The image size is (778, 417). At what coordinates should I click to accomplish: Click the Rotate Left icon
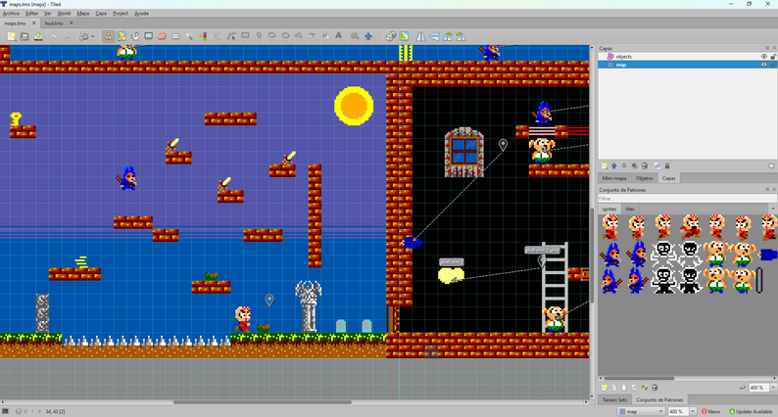[x=448, y=36]
